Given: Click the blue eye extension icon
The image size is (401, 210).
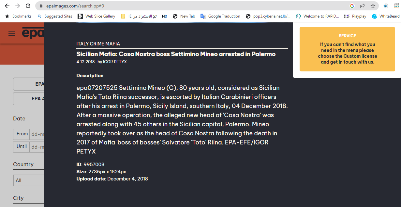Looking at the screenshot, I should [386, 6].
